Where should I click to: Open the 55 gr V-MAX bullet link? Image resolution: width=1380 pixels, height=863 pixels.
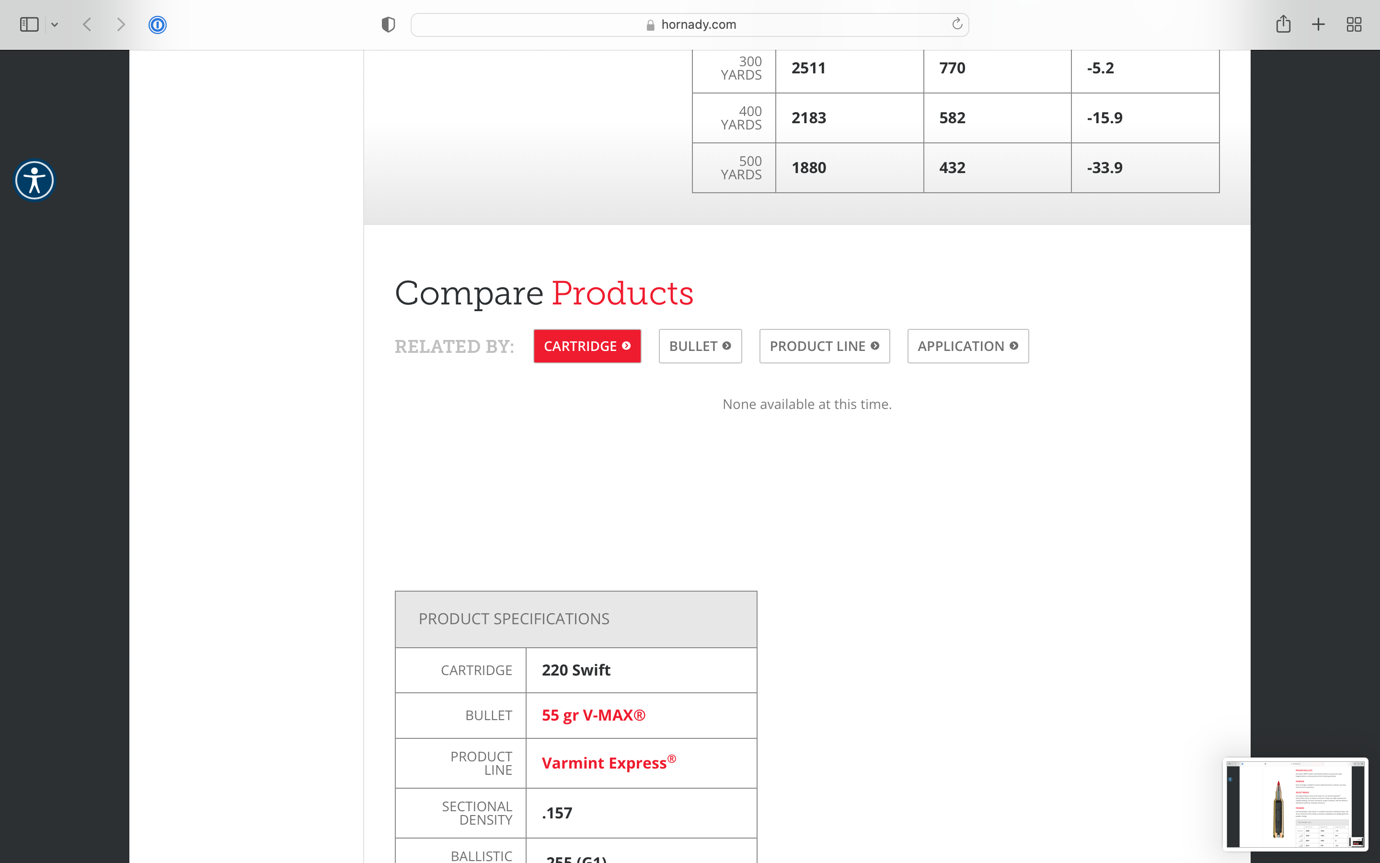[593, 715]
